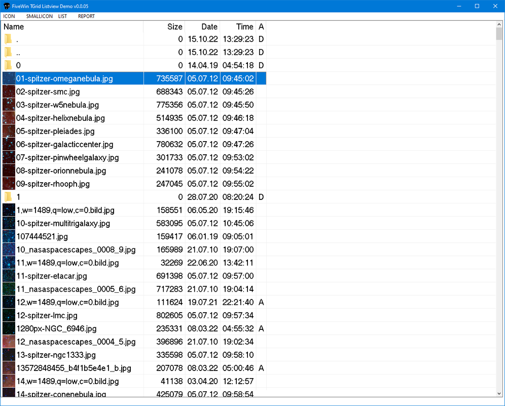Select file name 05-spitzer-pleiades.jpg
The image size is (505, 406).
[x=55, y=131]
